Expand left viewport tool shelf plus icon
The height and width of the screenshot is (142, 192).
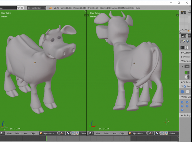(x=85, y=15)
